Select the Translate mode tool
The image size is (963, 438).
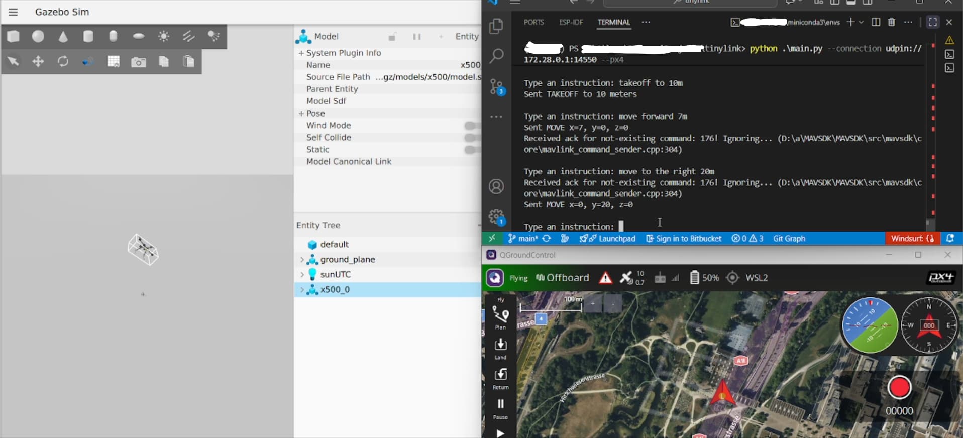pos(38,62)
